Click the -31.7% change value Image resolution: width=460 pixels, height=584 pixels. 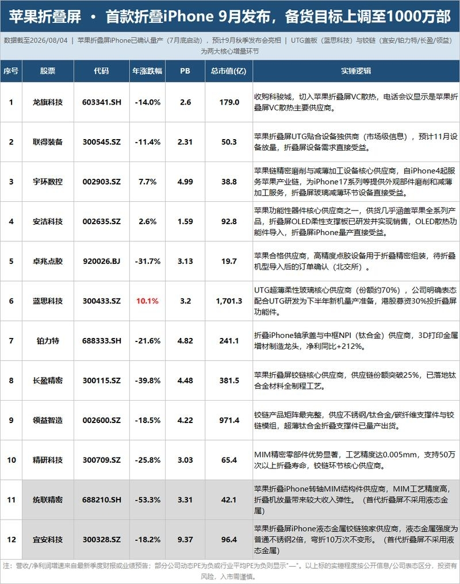[148, 262]
